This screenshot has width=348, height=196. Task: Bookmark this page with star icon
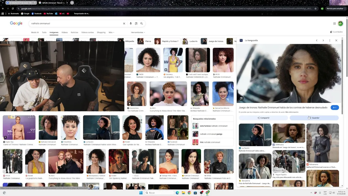click(315, 8)
